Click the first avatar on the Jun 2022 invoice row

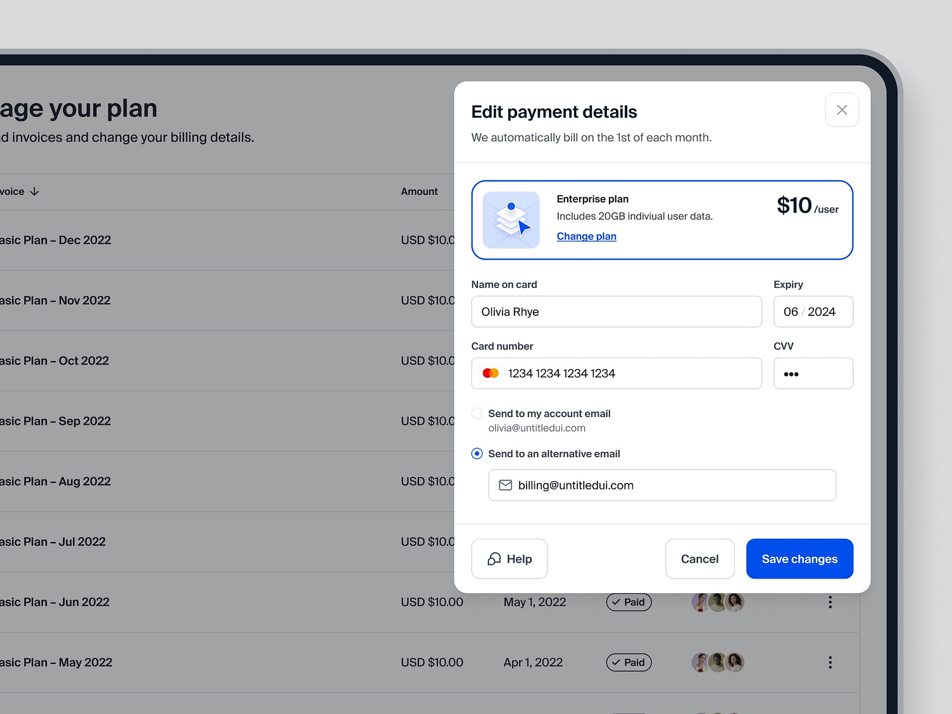point(701,602)
